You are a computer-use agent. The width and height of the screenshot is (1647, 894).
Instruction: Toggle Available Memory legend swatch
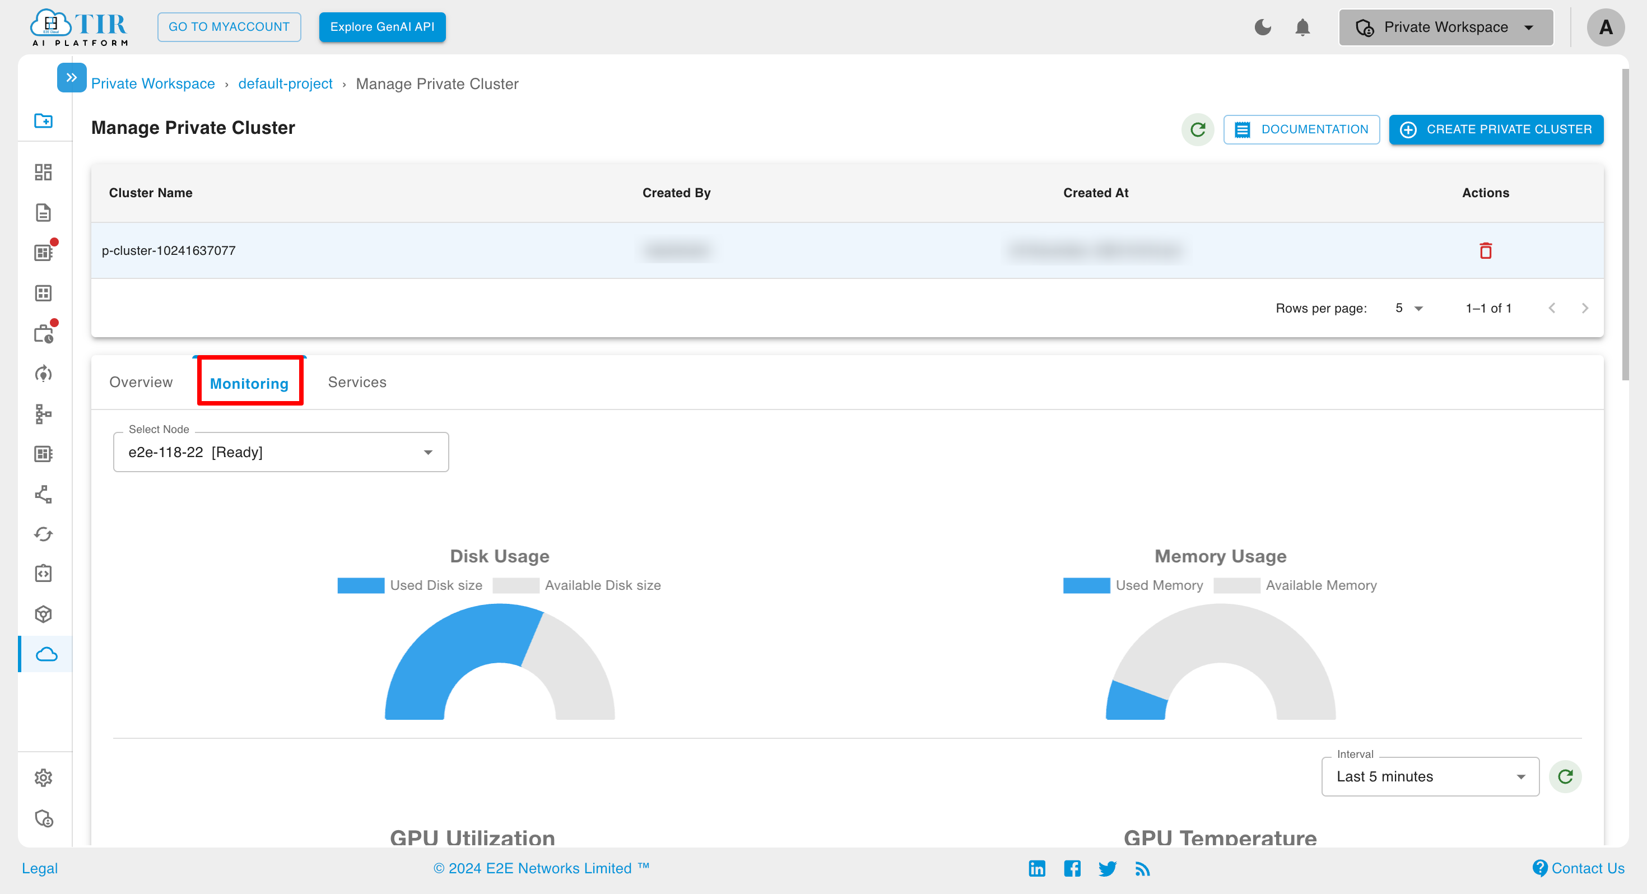click(x=1236, y=585)
